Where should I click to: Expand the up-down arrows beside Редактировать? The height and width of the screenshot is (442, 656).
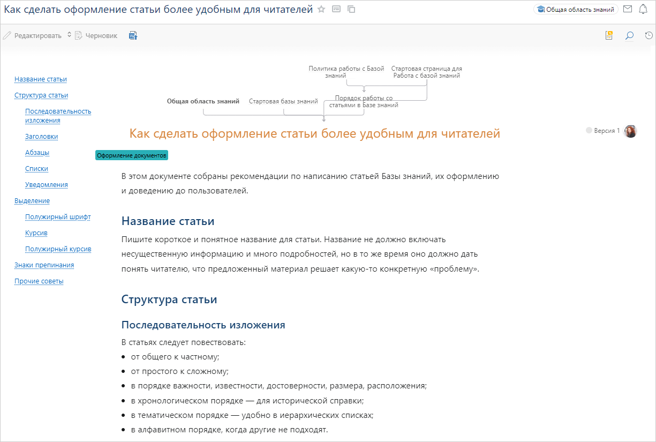point(69,35)
